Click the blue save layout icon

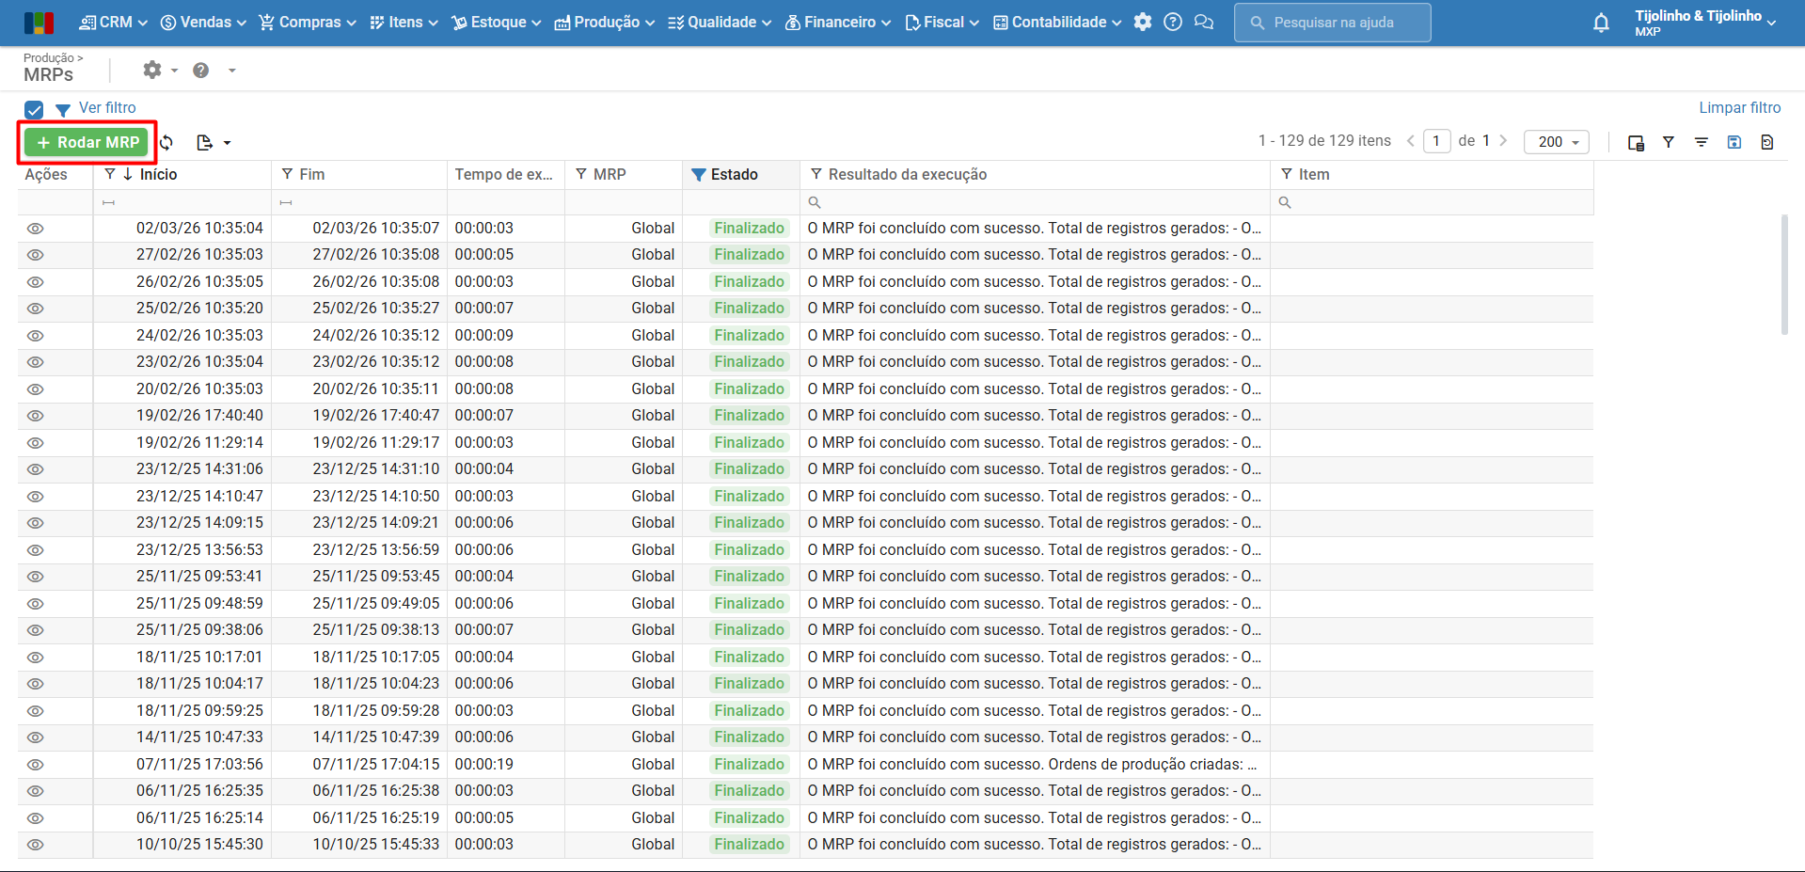coord(1734,142)
